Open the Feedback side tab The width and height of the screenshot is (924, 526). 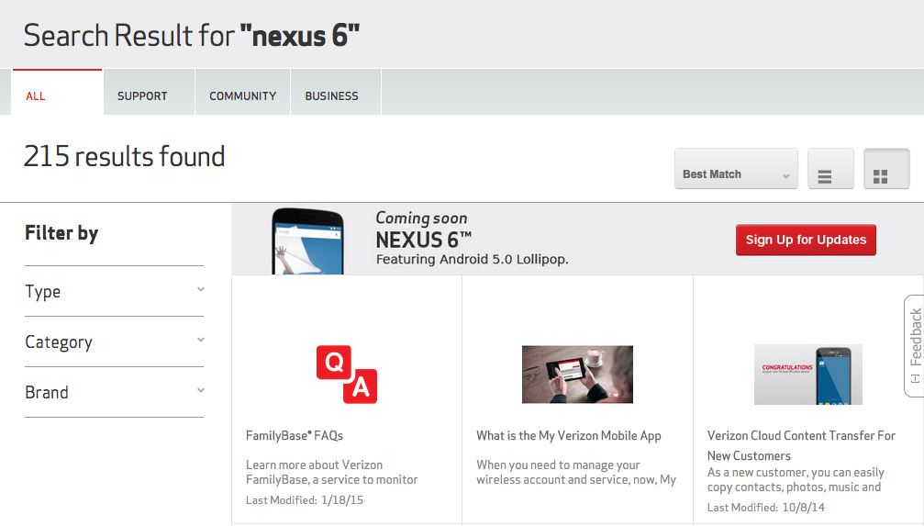914,346
